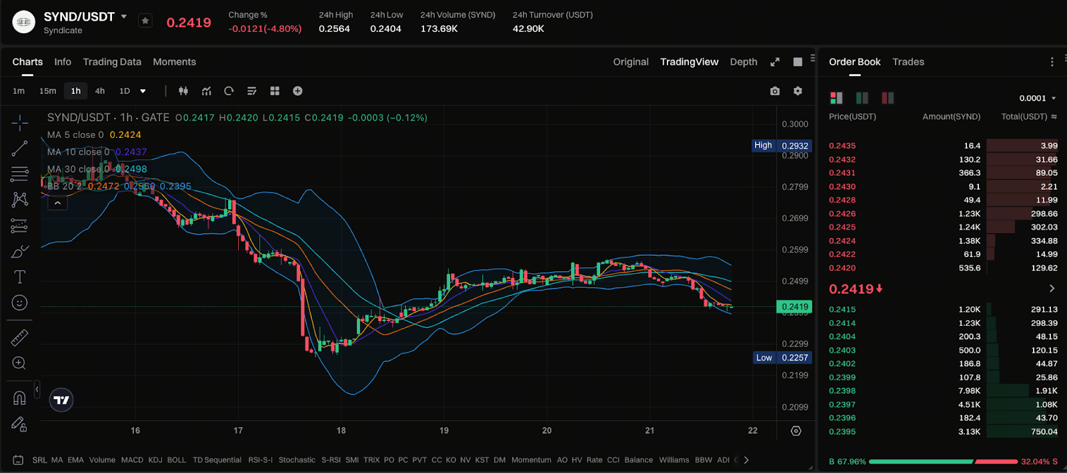Open the Trading Data tab

pyautogui.click(x=112, y=62)
